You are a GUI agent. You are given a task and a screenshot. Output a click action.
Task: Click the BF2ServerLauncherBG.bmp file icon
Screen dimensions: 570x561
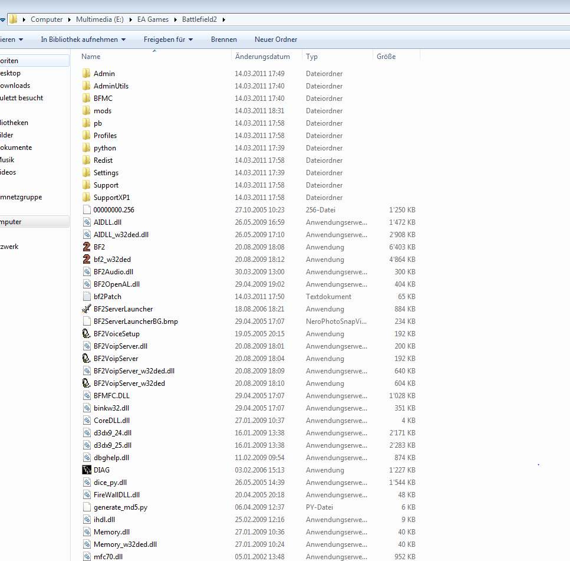(87, 321)
